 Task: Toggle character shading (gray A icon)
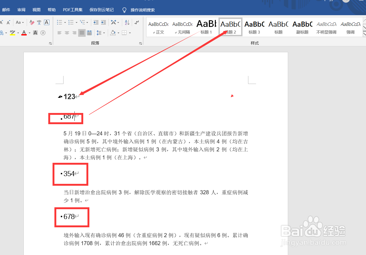(35, 33)
